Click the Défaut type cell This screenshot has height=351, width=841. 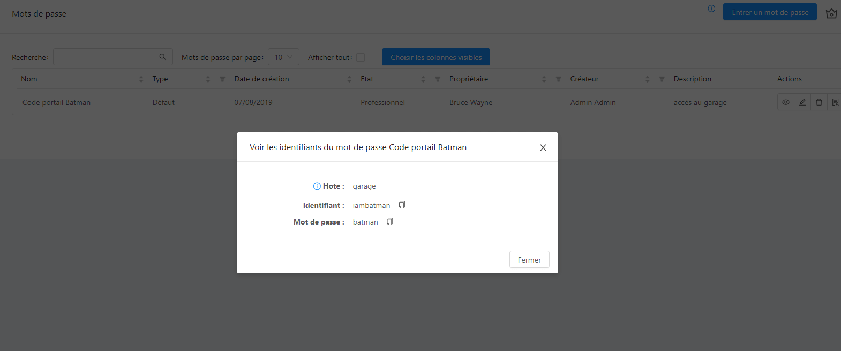[x=163, y=102]
